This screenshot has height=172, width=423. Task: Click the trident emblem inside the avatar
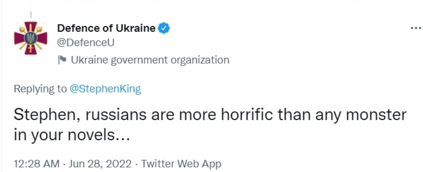point(30,38)
